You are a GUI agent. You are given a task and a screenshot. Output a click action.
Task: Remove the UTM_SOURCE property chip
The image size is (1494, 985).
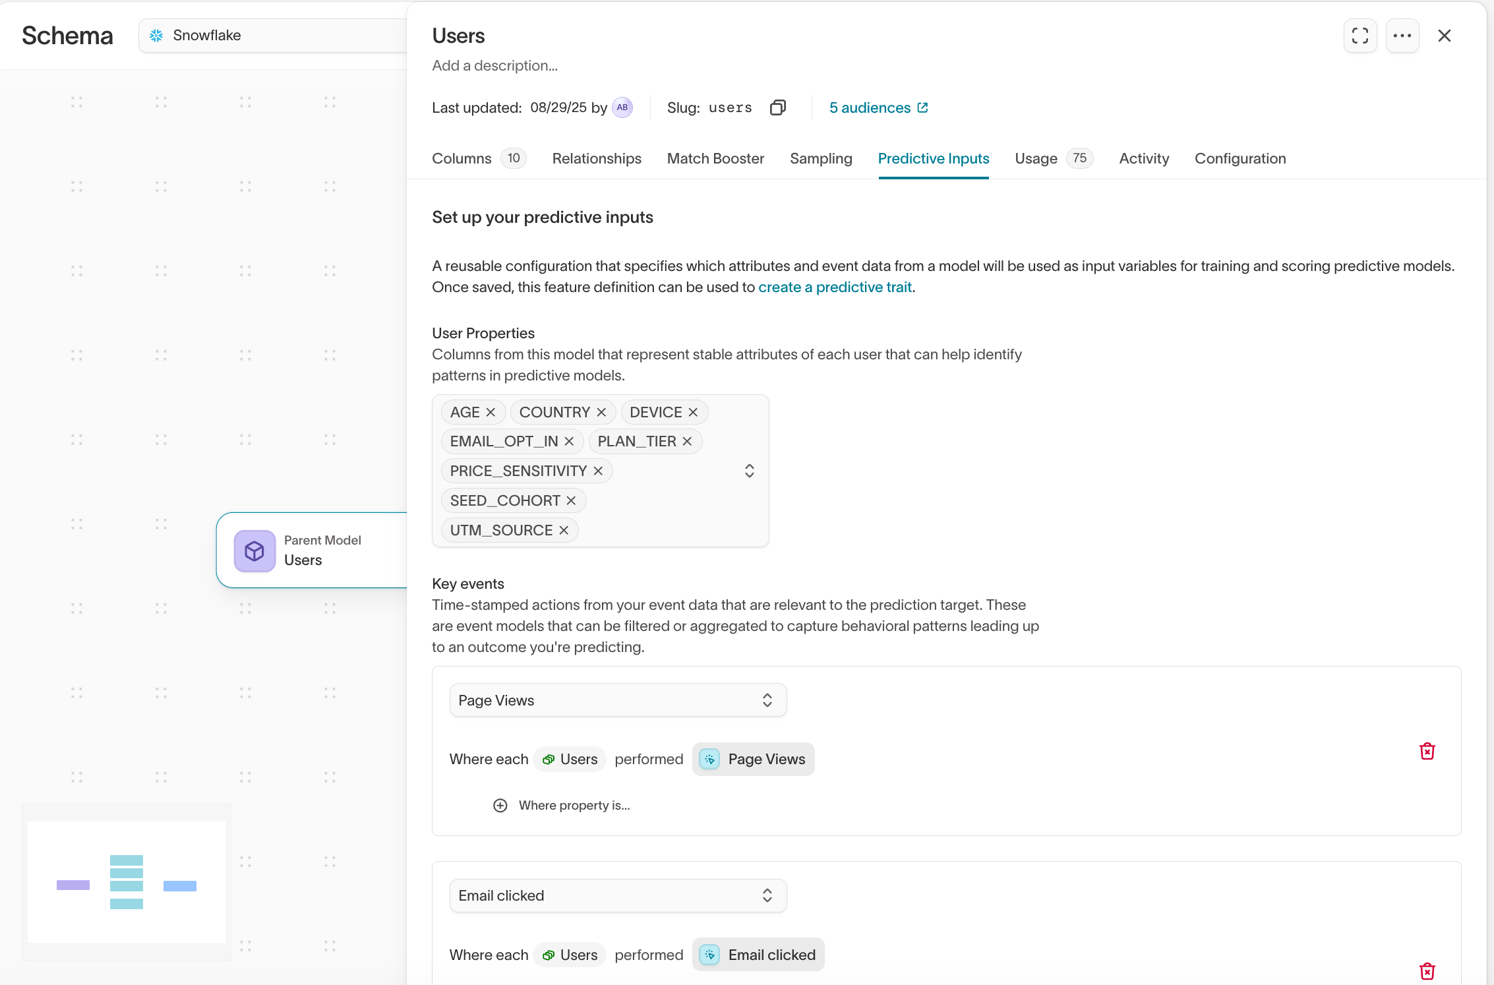point(564,530)
